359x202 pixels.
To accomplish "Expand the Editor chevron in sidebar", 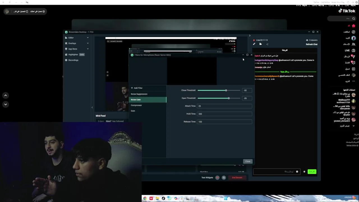I will coord(88,38).
